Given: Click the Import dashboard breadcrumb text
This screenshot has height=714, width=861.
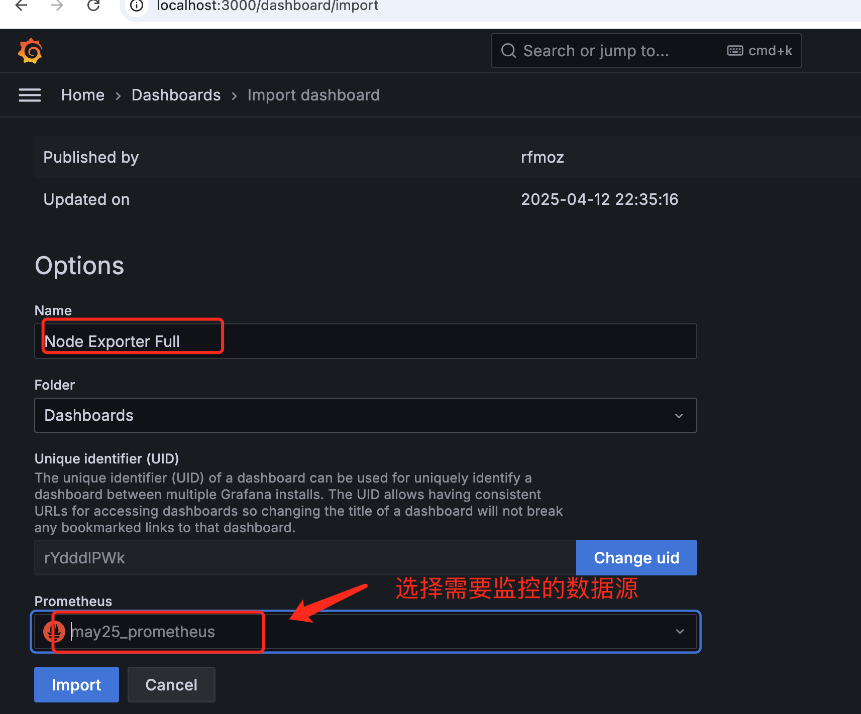Looking at the screenshot, I should [313, 95].
